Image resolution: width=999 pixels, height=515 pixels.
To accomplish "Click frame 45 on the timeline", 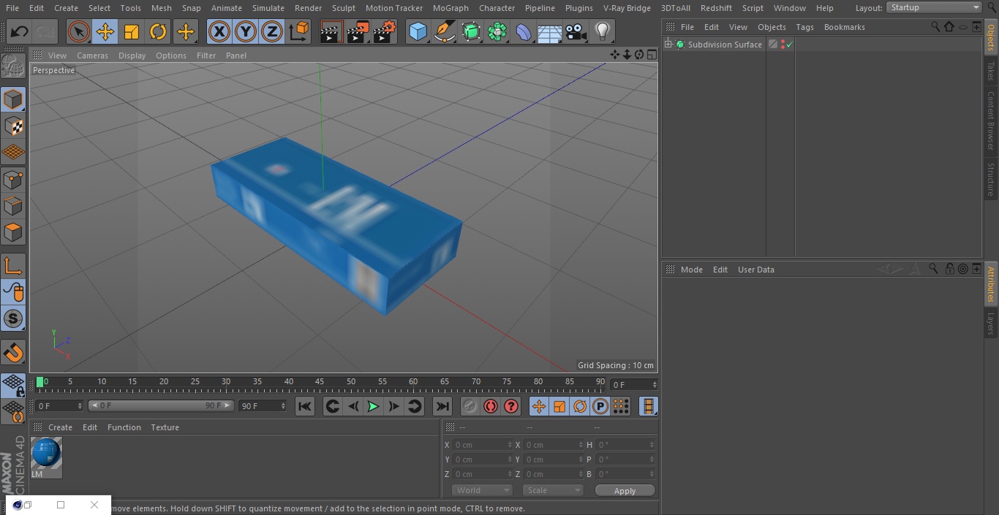I will point(320,382).
